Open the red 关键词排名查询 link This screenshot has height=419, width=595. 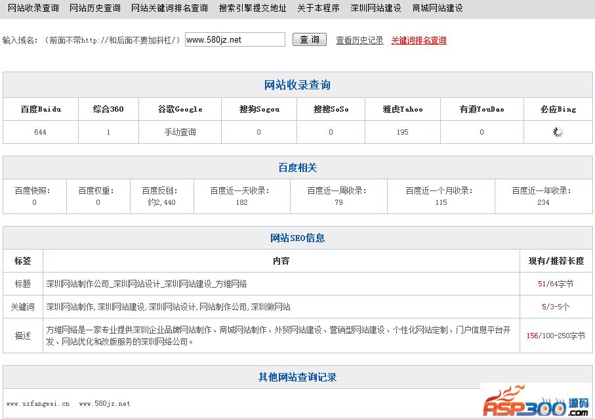[x=419, y=40]
